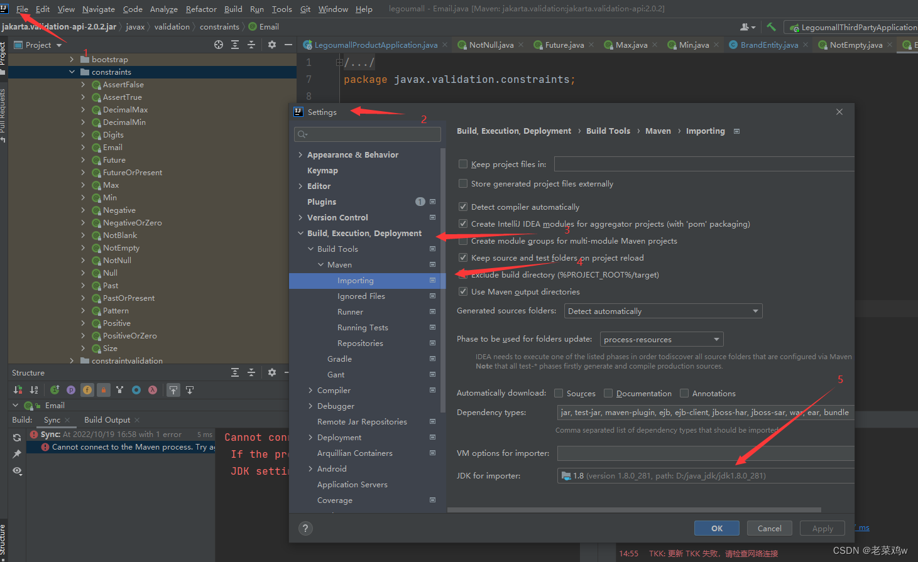Screen dimensions: 918x562
Task: Enable automatic download of Sources
Action: click(x=559, y=393)
